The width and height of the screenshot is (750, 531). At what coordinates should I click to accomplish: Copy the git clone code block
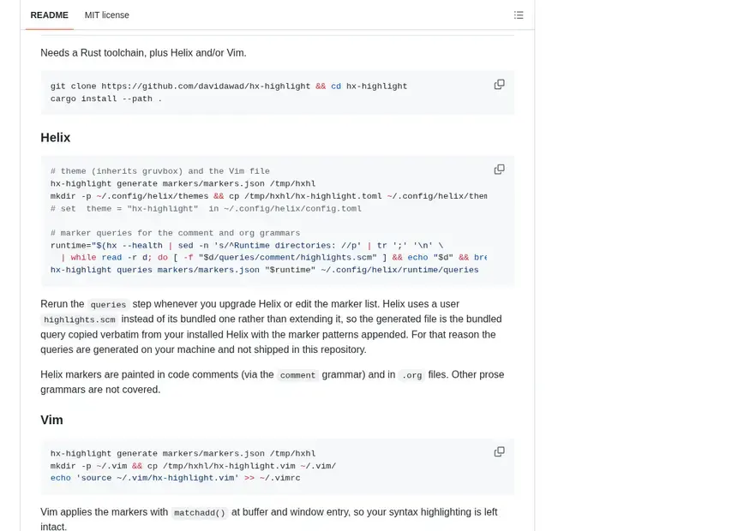click(499, 85)
